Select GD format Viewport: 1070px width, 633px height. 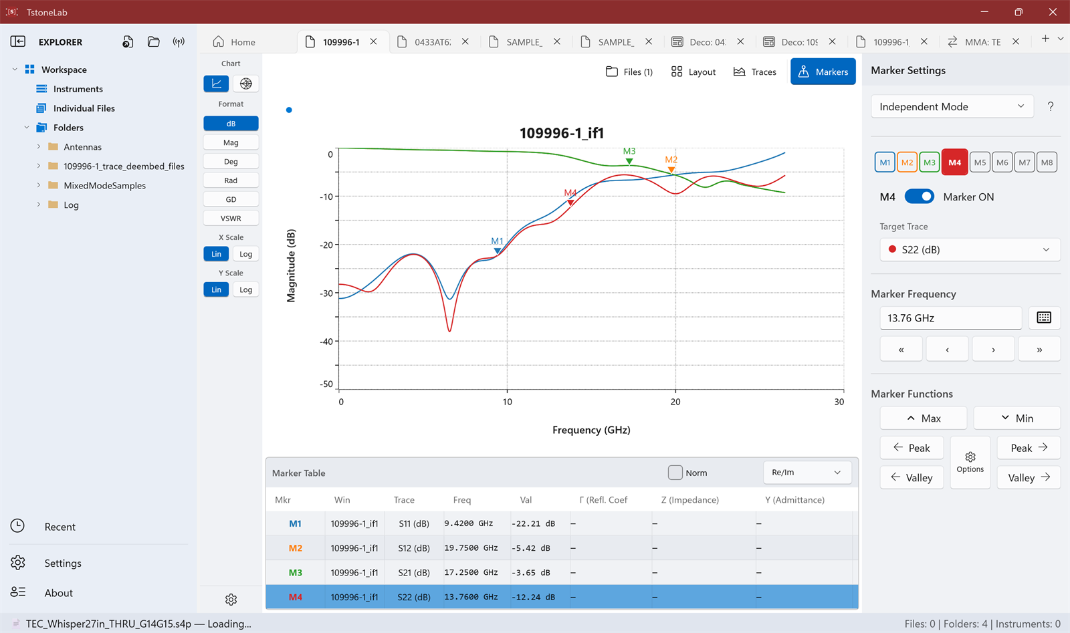coord(231,199)
